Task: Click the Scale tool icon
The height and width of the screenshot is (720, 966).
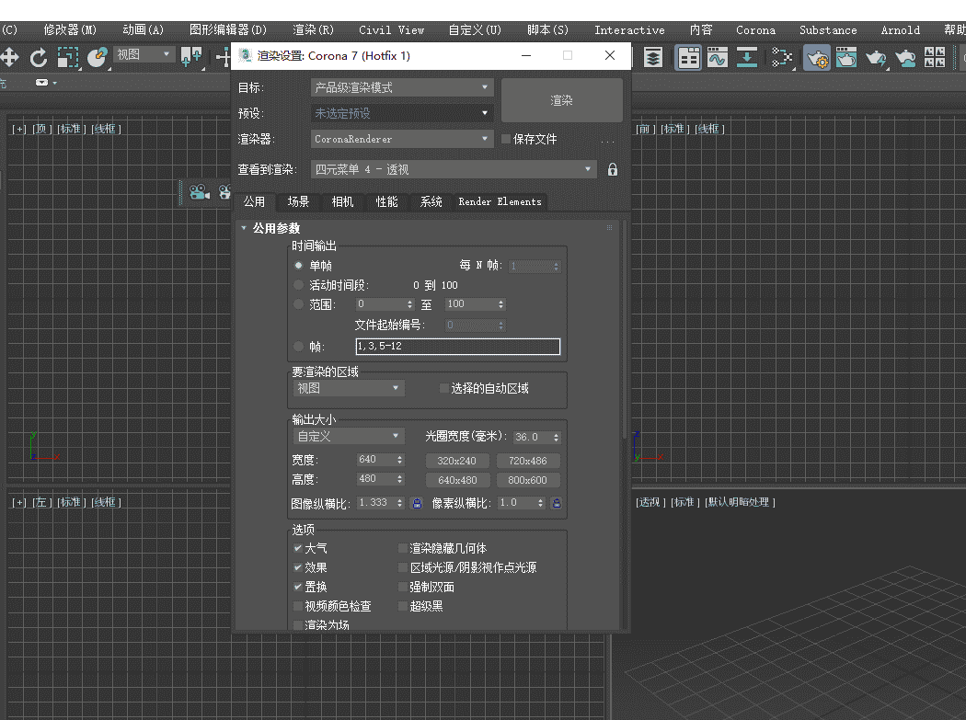Action: tap(67, 58)
